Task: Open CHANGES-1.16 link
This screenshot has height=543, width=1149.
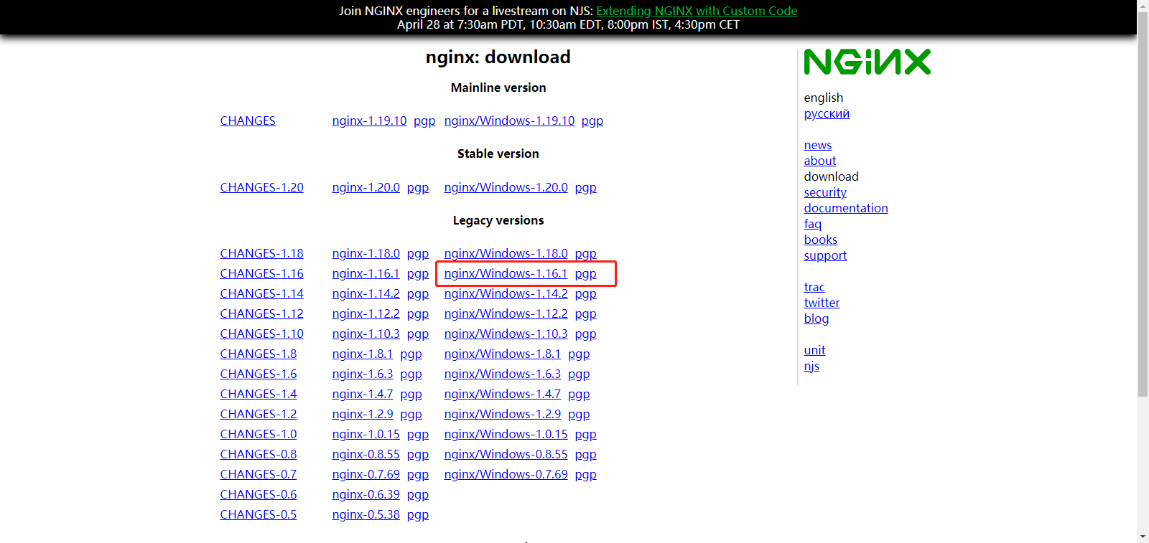Action: 261,273
